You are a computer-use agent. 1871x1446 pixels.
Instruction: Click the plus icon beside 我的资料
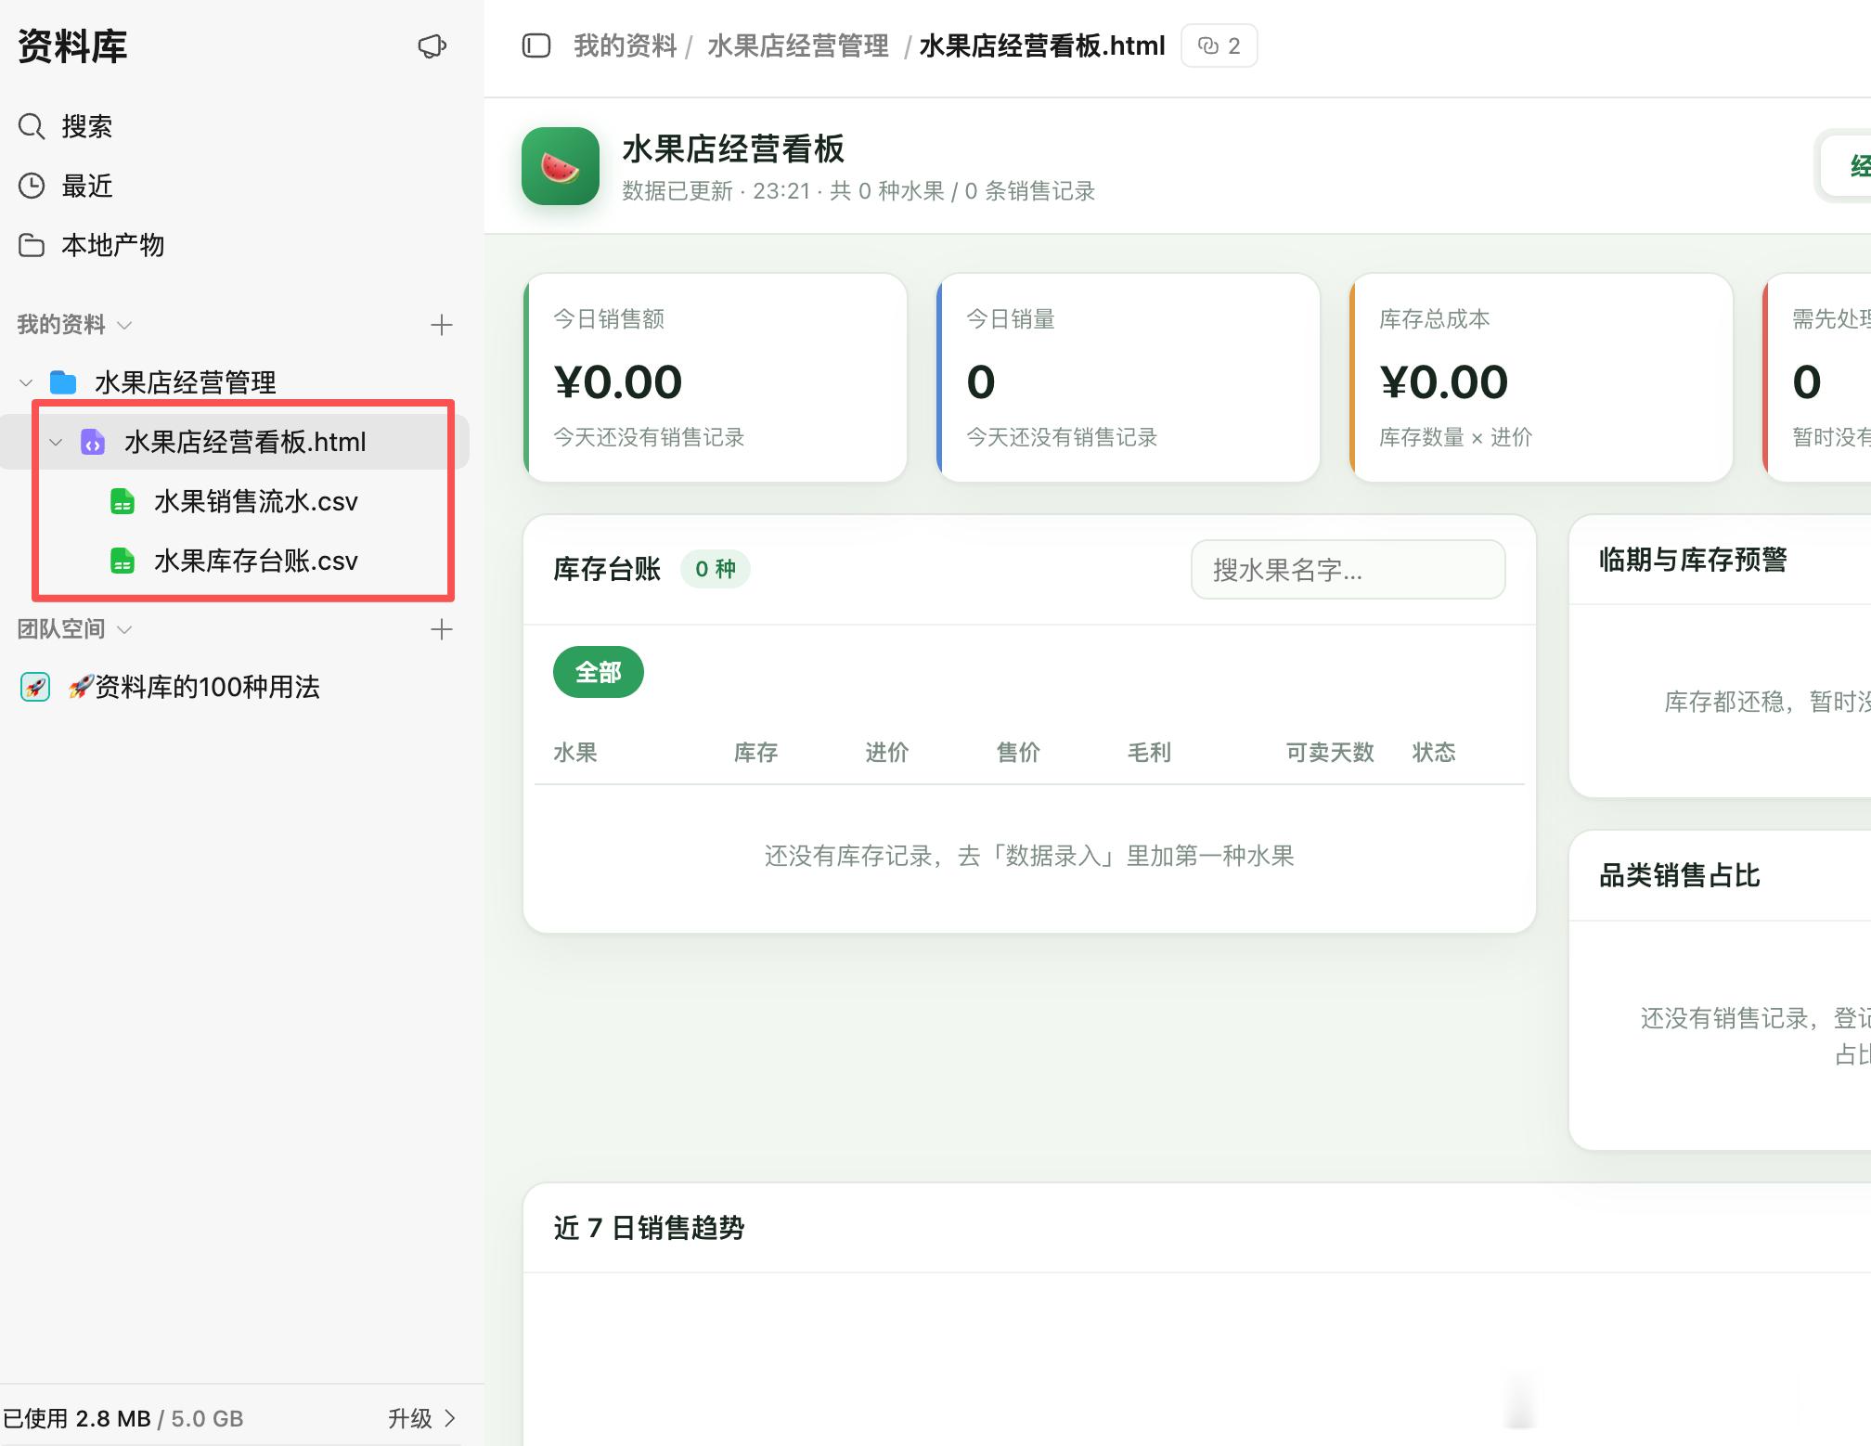click(x=442, y=325)
